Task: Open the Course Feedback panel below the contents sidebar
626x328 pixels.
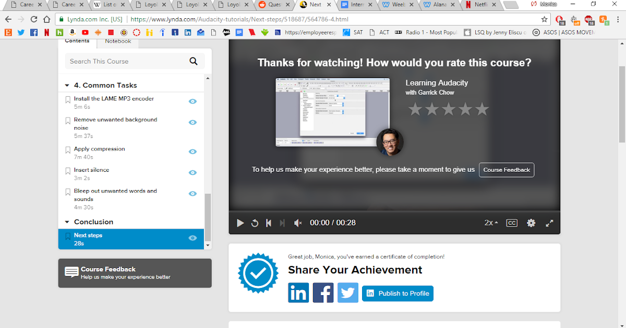Action: 135,273
